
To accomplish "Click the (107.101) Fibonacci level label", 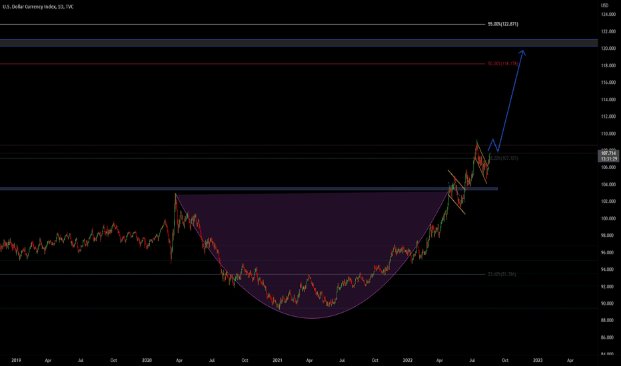I will [504, 158].
